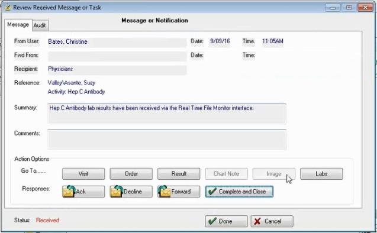Click the reference text Valley\Asante, Suzy
The width and height of the screenshot is (377, 233).
click(72, 83)
